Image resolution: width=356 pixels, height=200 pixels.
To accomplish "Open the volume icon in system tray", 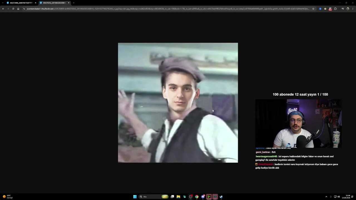I will [x=338, y=197].
